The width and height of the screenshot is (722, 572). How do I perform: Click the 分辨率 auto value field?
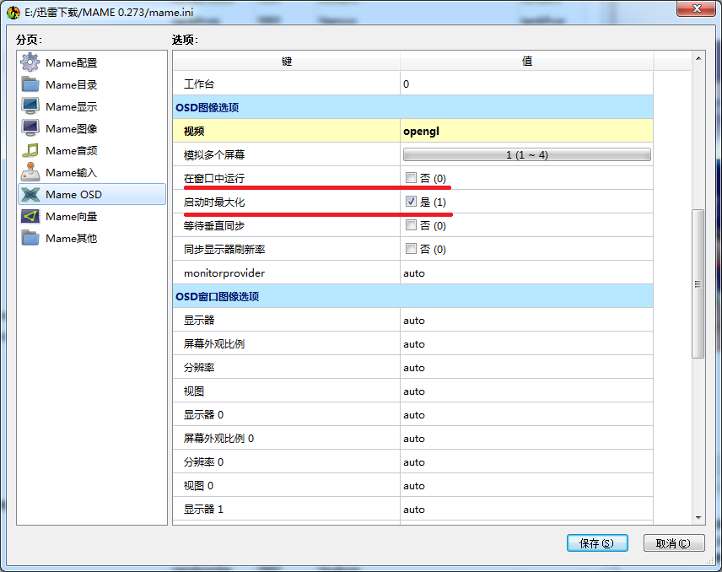click(x=526, y=368)
